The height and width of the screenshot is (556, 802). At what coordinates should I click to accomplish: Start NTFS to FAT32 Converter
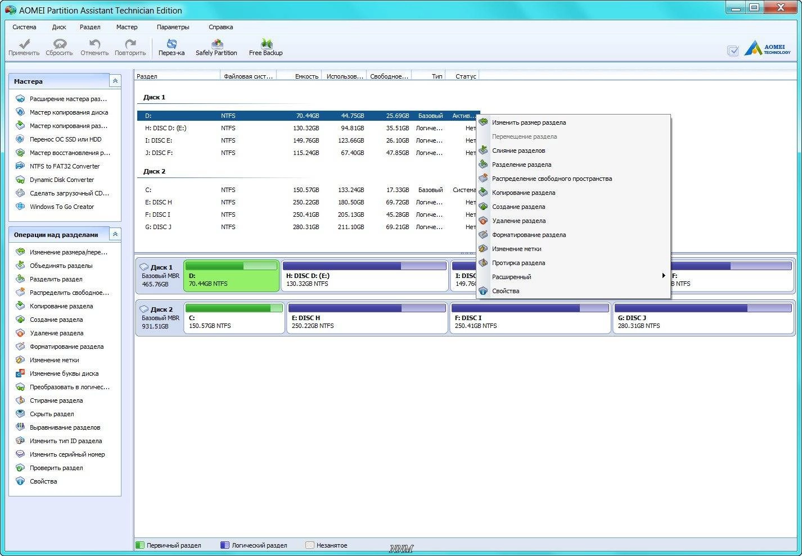tap(64, 166)
